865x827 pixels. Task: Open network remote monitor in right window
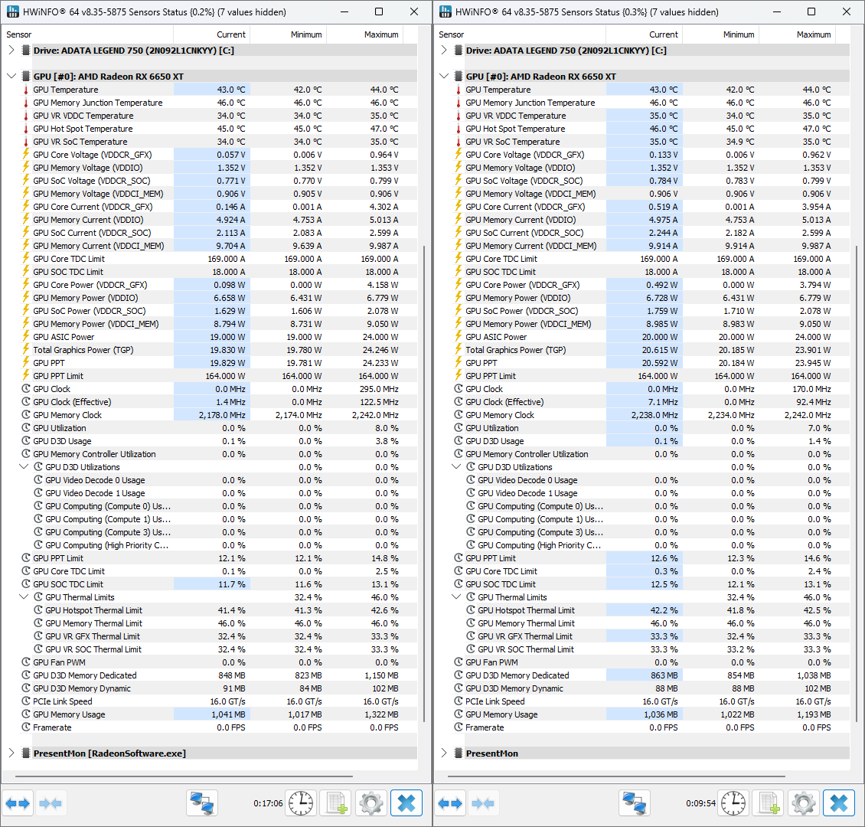click(635, 803)
